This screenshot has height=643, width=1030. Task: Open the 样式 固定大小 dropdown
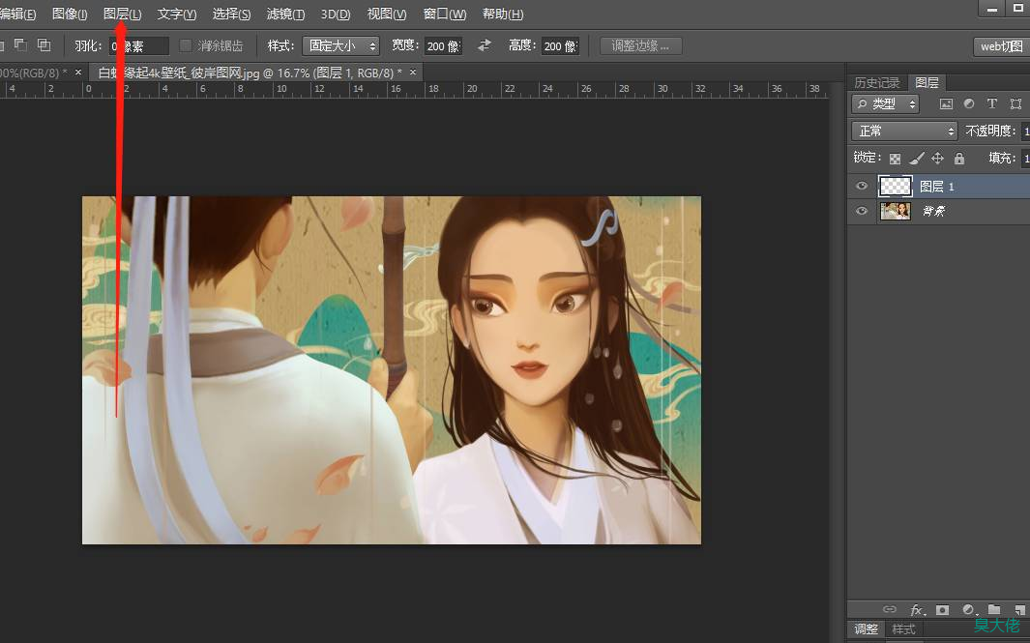(341, 45)
